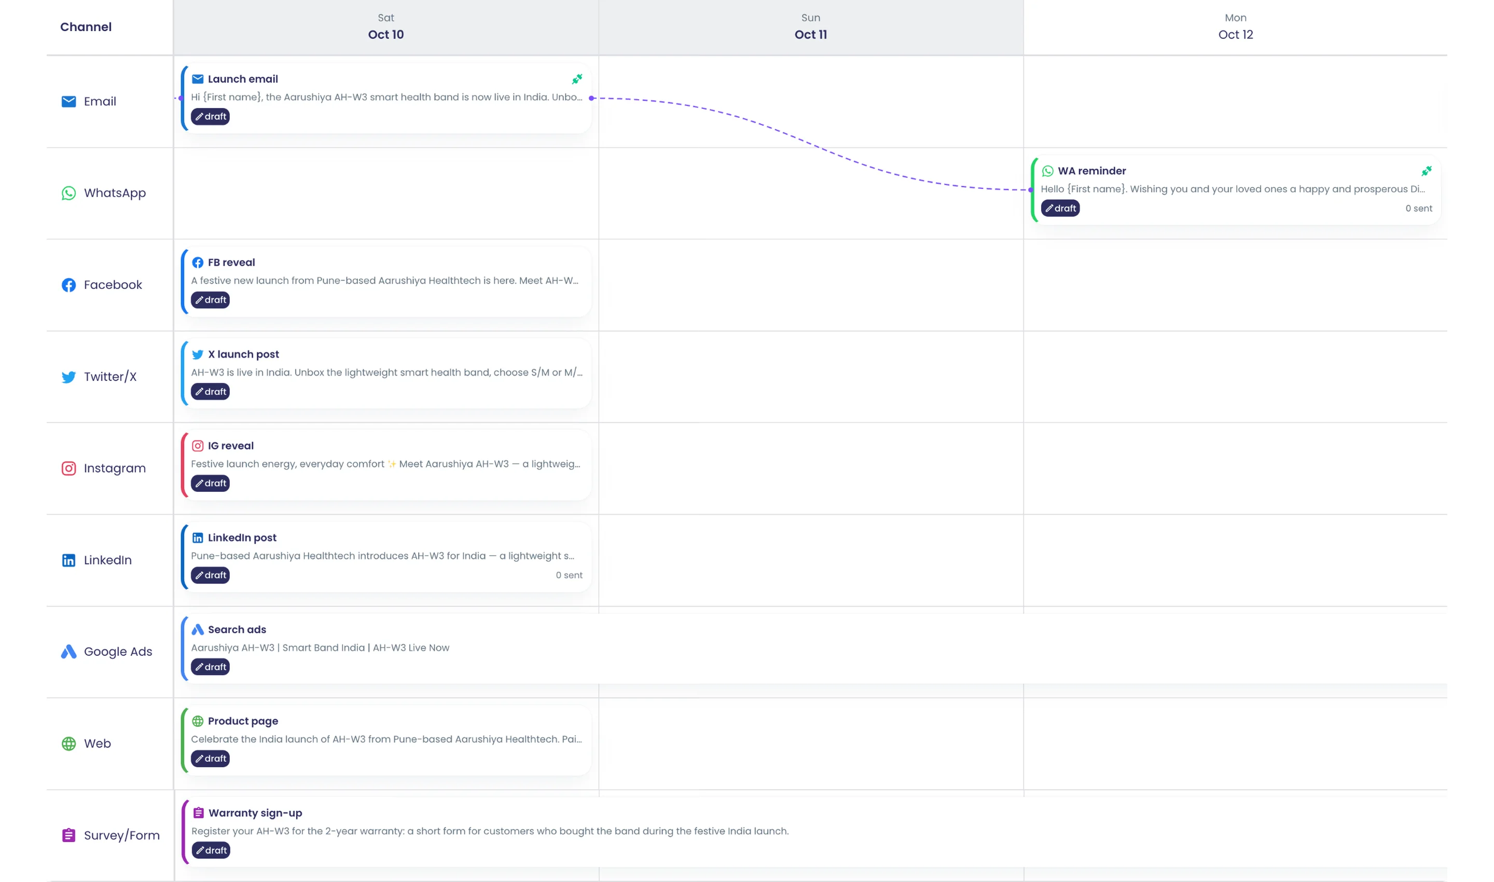
Task: Click draft badge on FB reveal card
Action: pos(211,300)
